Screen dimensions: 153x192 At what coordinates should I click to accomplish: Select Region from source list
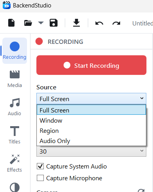point(91,130)
